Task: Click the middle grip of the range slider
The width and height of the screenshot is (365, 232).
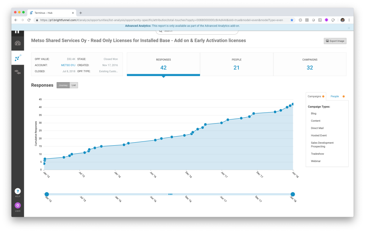Action: pyautogui.click(x=170, y=194)
